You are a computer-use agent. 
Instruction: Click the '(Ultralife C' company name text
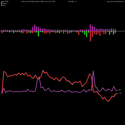coord(72,1)
